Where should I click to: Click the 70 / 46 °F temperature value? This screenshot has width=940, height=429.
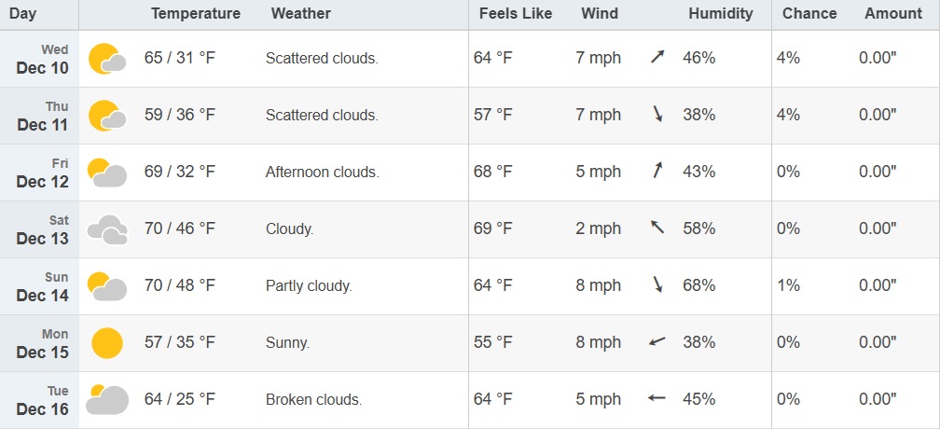180,228
